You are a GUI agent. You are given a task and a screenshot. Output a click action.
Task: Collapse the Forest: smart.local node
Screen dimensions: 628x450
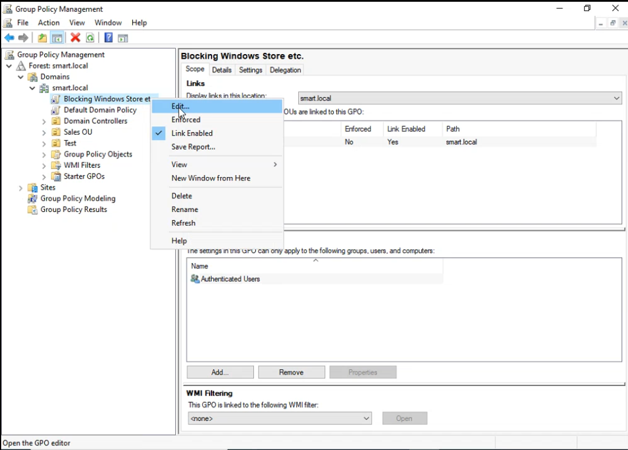(x=9, y=66)
